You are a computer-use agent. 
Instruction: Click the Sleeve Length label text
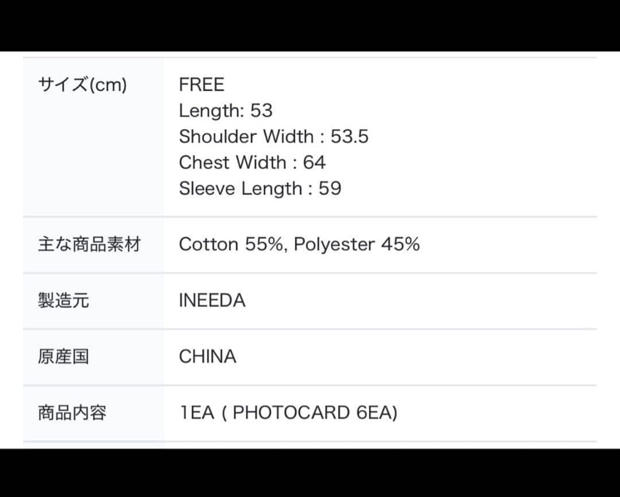pyautogui.click(x=241, y=188)
